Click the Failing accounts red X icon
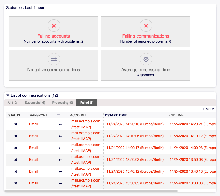Image resolution: width=220 pixels, height=196 pixels. pyautogui.click(x=54, y=26)
